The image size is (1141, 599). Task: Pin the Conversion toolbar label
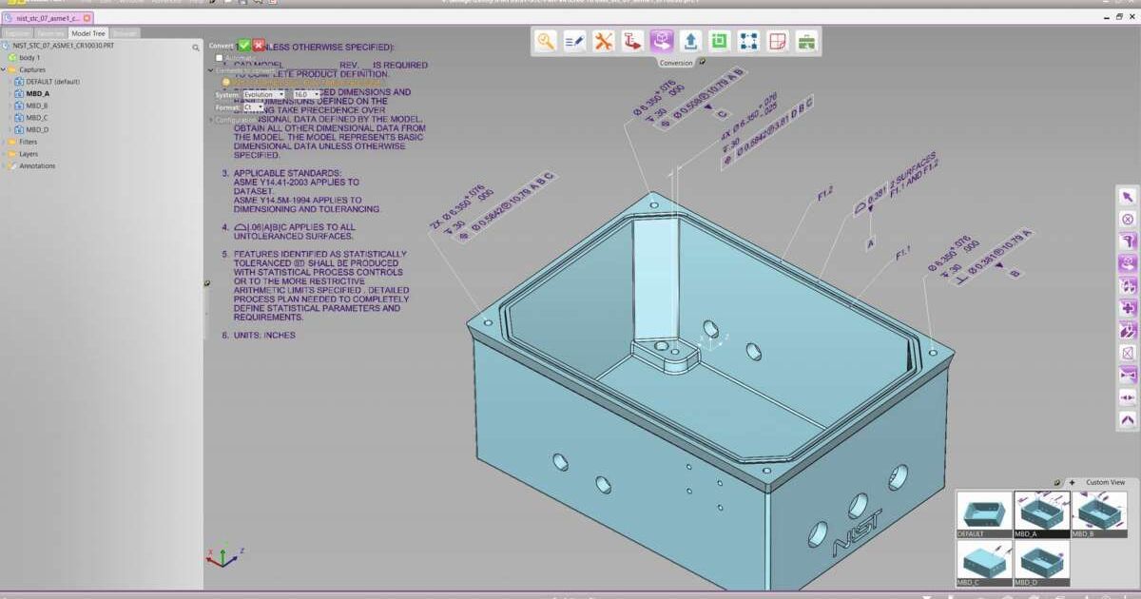702,63
